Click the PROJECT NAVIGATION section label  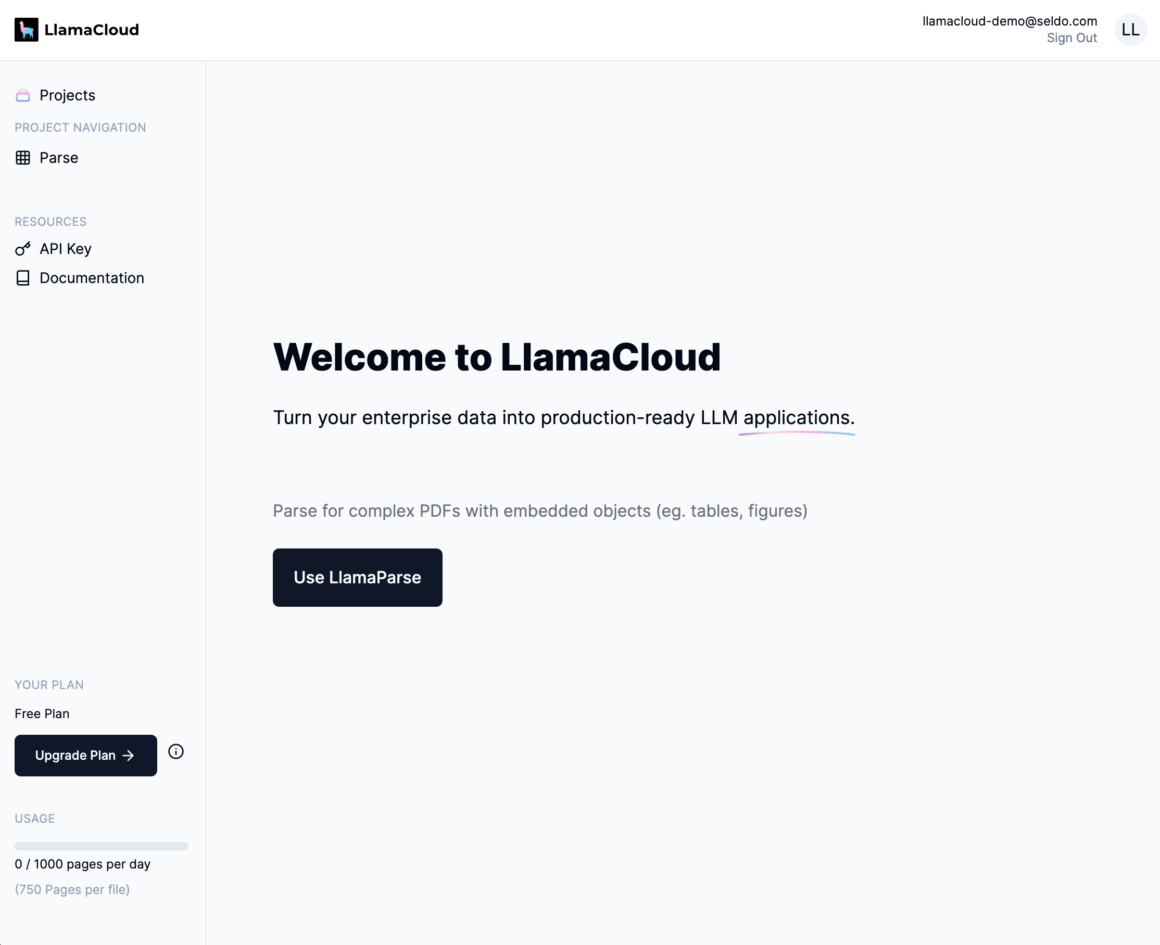click(81, 127)
